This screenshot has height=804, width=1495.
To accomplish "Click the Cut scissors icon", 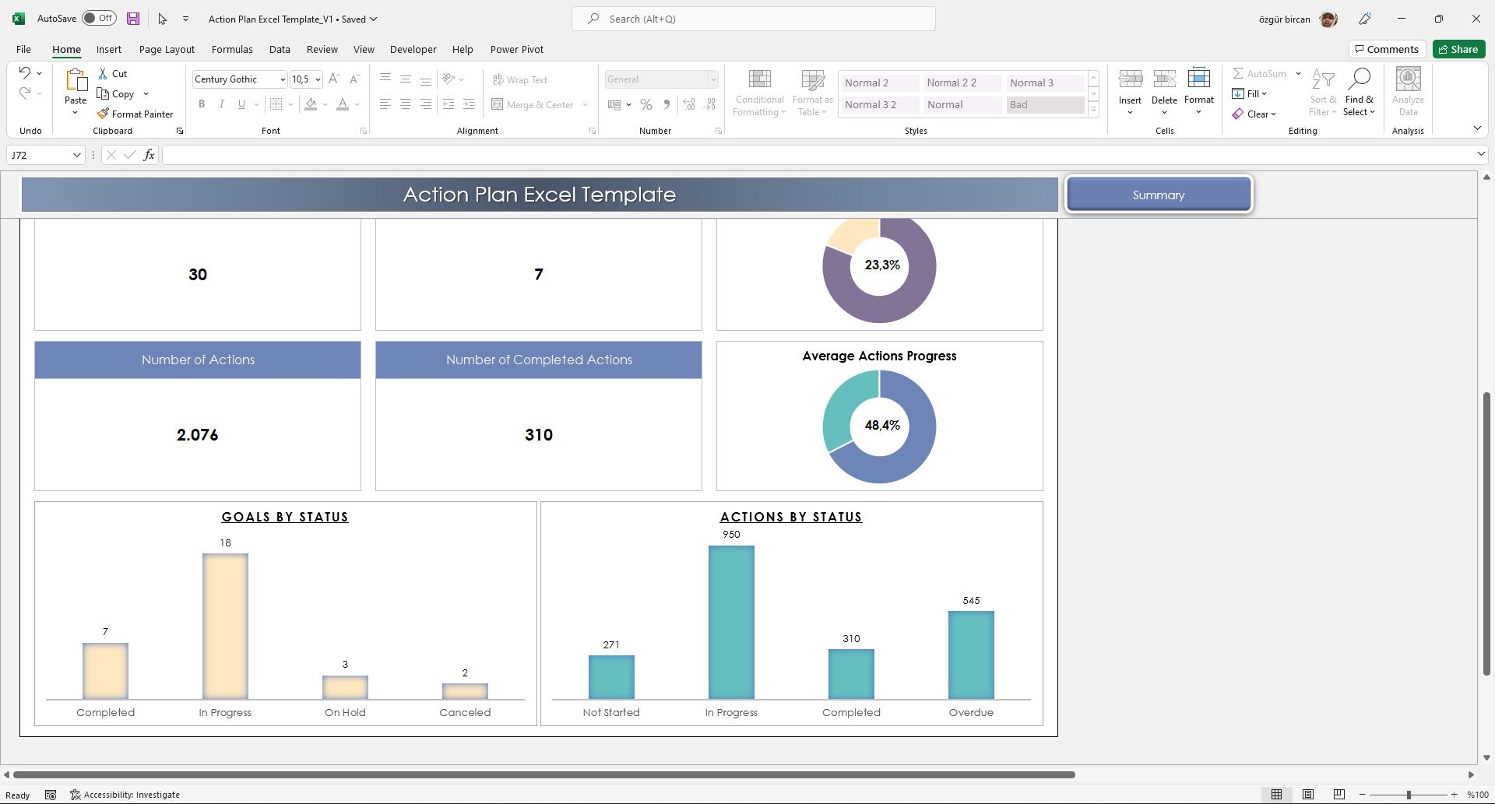I will (103, 73).
